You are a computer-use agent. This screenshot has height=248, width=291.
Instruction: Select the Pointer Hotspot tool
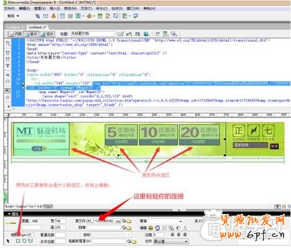coord(8,241)
